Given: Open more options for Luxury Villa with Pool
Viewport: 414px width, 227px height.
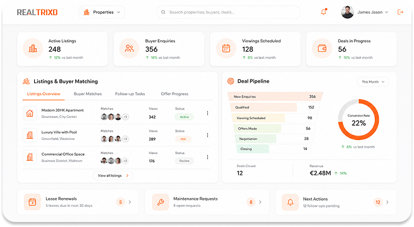Looking at the screenshot, I should pyautogui.click(x=207, y=136).
